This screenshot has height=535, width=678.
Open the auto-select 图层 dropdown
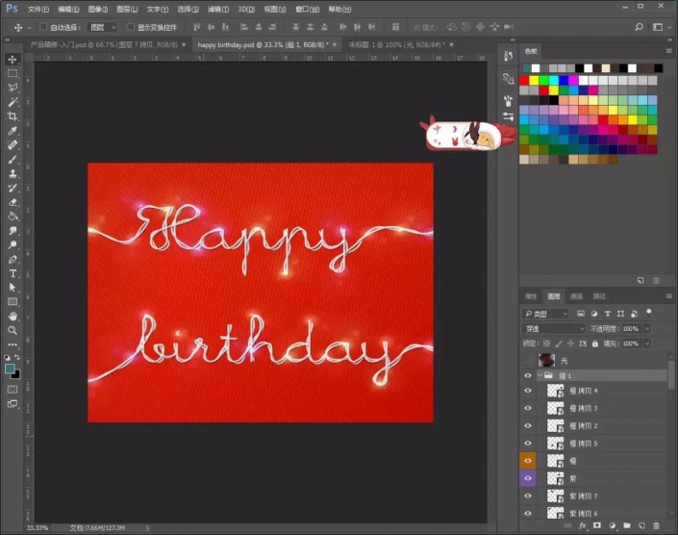coord(102,27)
